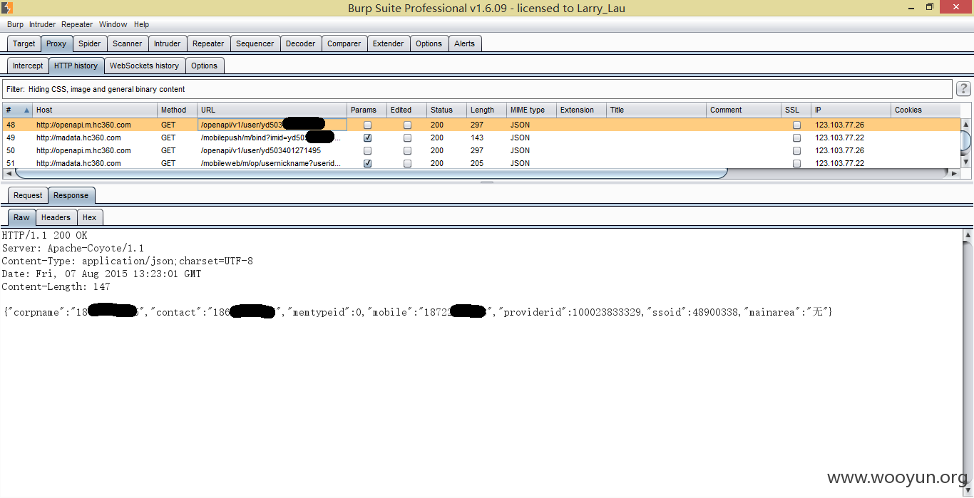Viewport: 974px width, 498px height.
Task: Open the Window menu
Action: pos(113,24)
